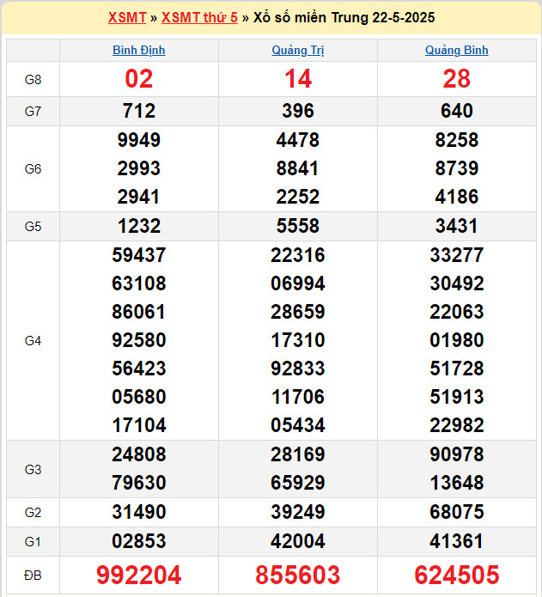Click the G5 number 3431

click(x=457, y=226)
